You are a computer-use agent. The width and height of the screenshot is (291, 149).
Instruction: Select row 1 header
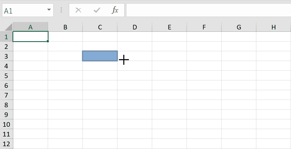(x=6, y=37)
